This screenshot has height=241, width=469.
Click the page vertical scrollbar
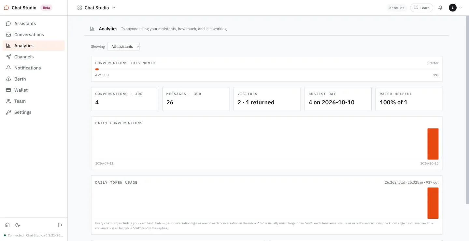click(467, 110)
